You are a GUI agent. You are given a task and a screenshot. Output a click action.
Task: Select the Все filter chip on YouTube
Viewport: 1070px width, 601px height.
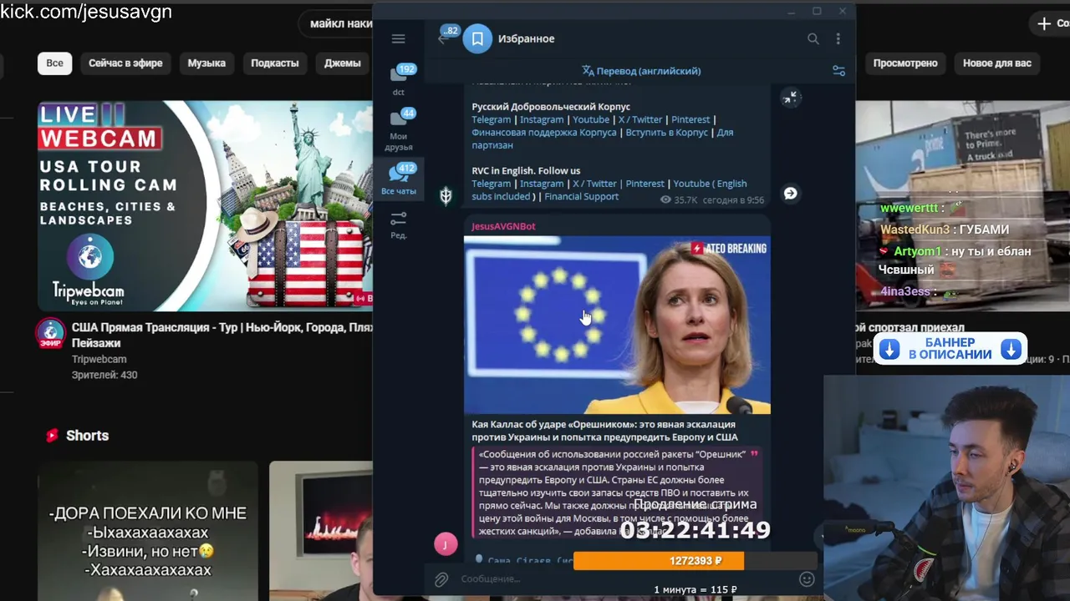point(54,63)
